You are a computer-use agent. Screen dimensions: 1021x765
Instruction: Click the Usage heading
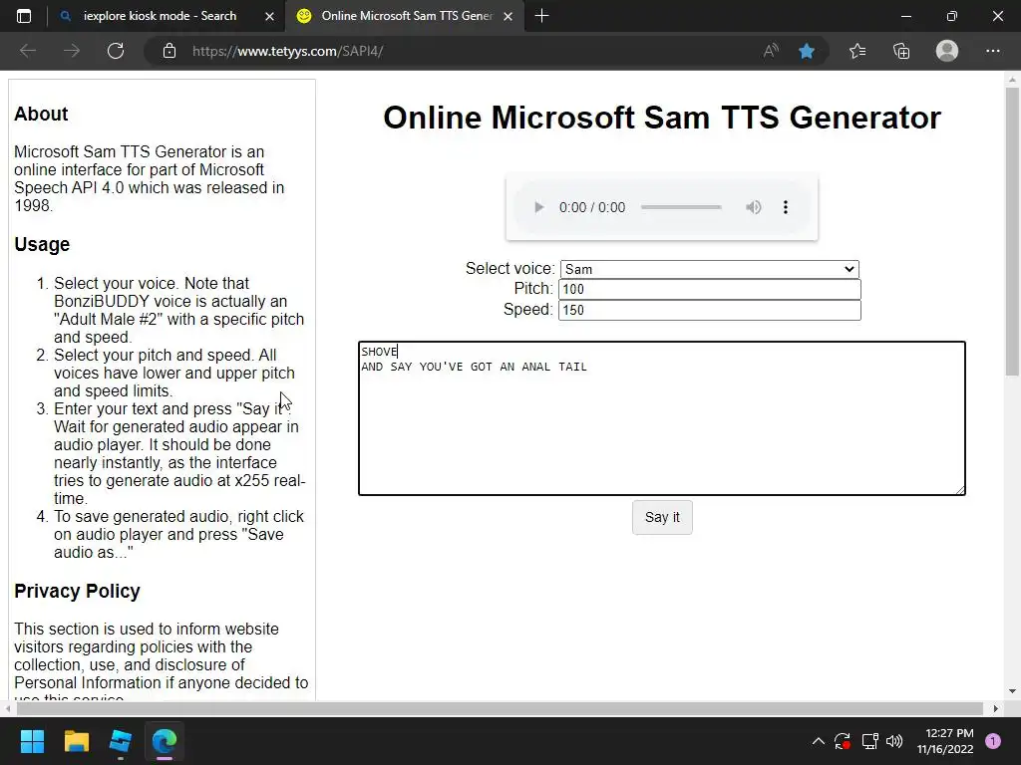click(42, 245)
